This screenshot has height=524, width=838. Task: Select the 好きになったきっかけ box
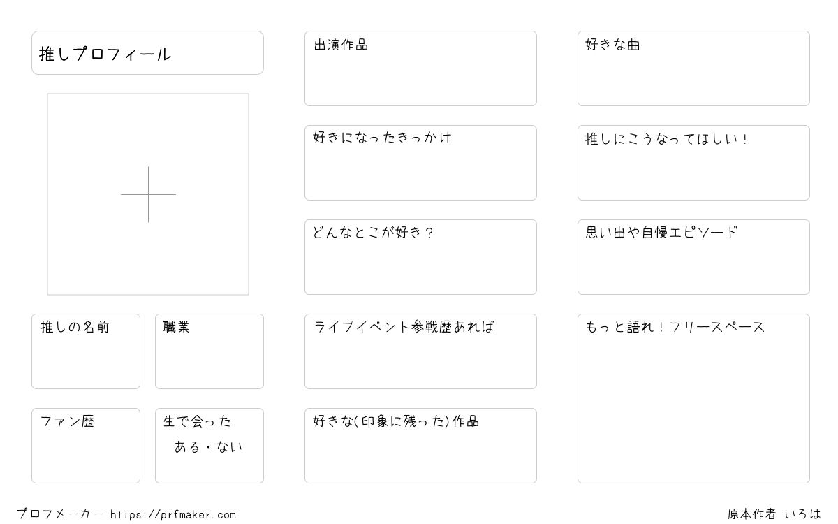tap(420, 163)
